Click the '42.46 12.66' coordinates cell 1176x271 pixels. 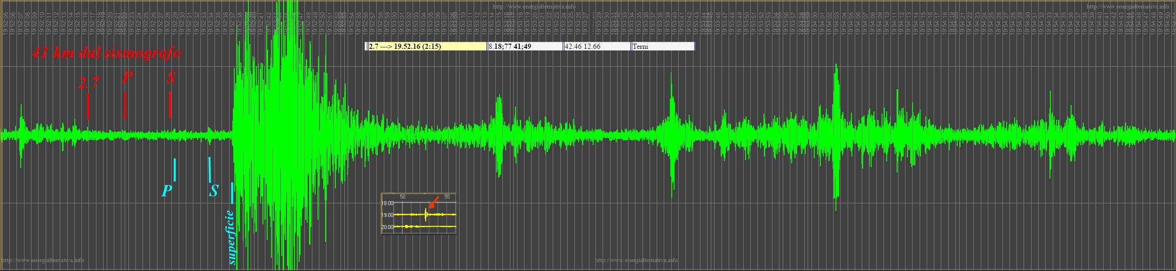(x=597, y=46)
